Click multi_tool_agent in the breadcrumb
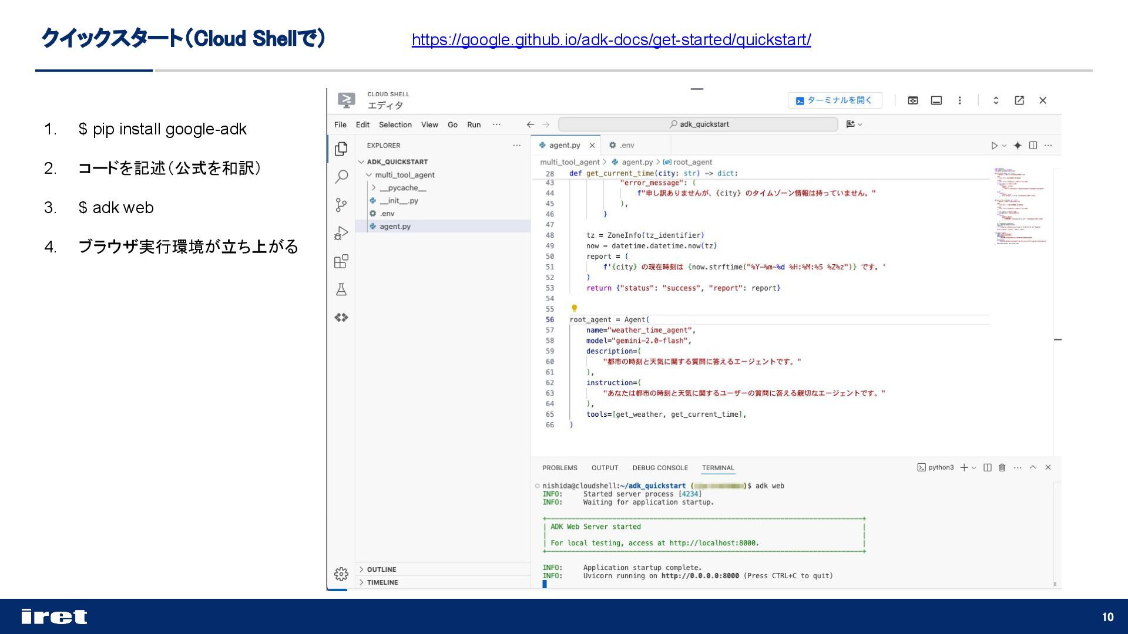Viewport: 1128px width, 634px height. pyautogui.click(x=569, y=163)
